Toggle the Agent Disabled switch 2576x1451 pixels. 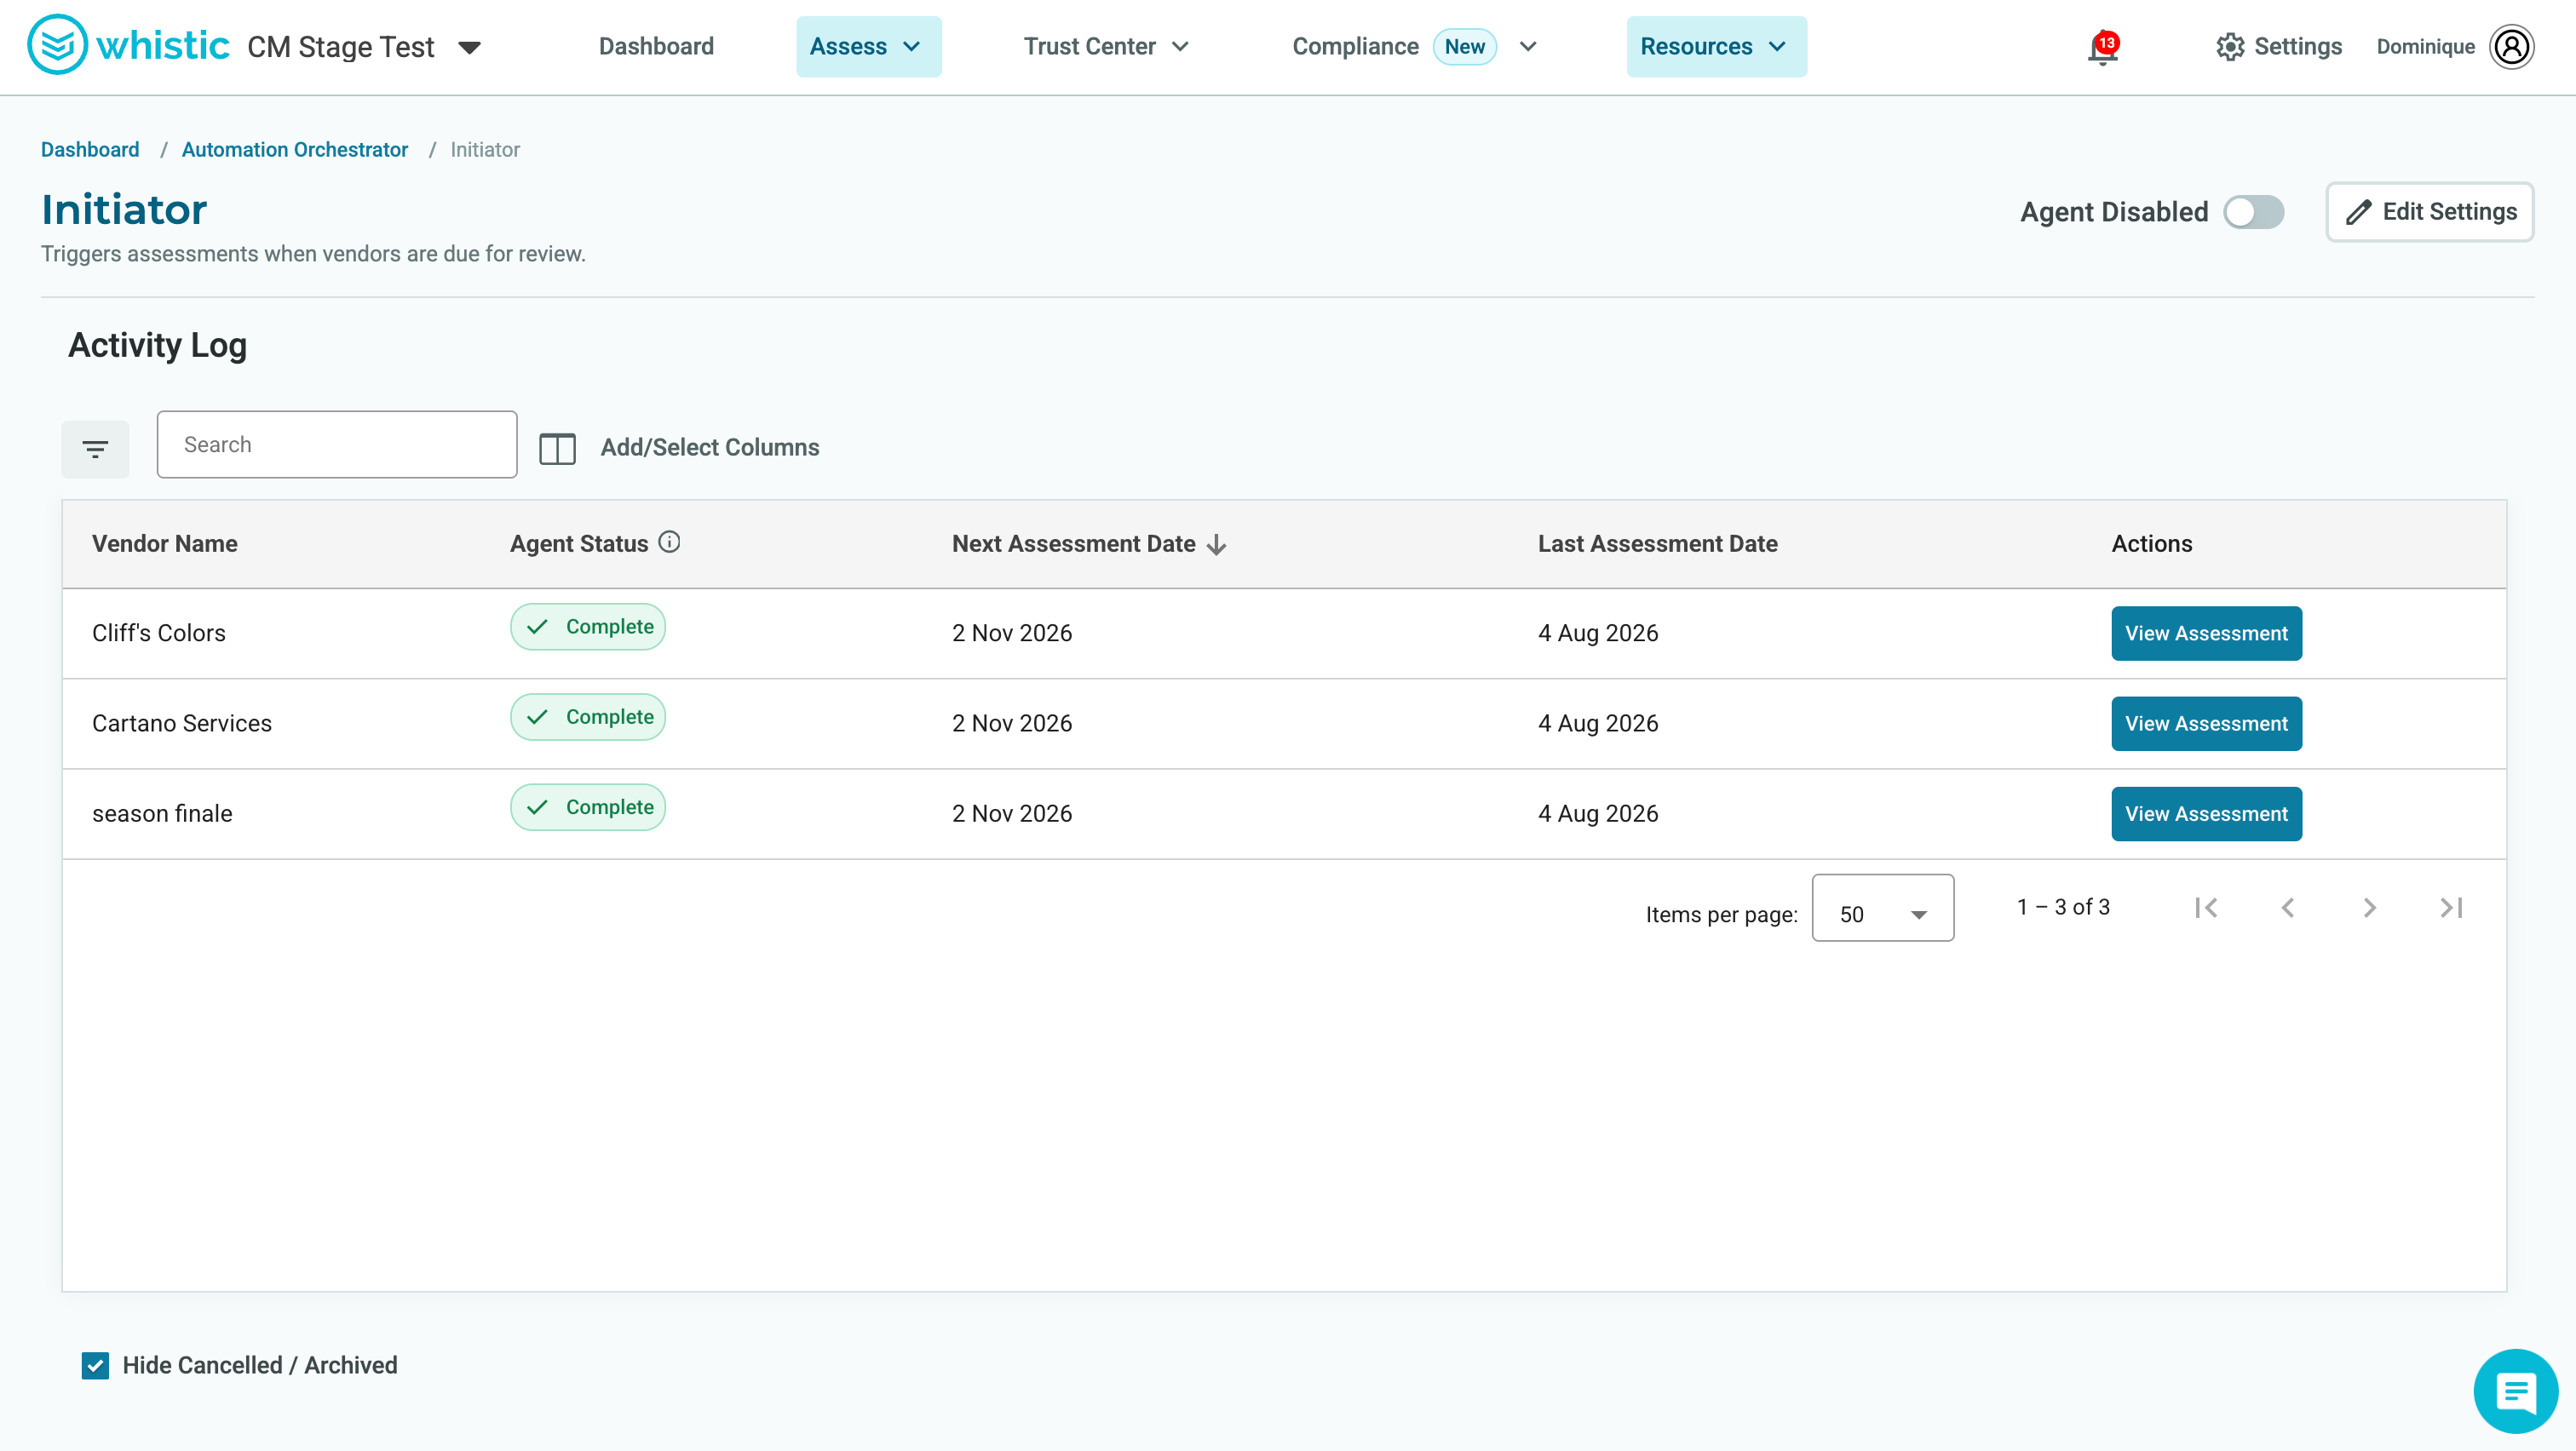[2253, 212]
